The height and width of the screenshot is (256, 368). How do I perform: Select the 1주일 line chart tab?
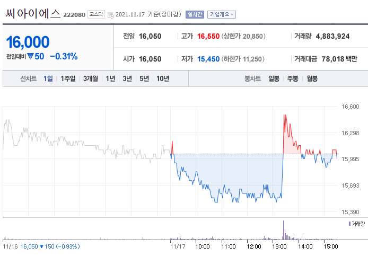[68, 78]
